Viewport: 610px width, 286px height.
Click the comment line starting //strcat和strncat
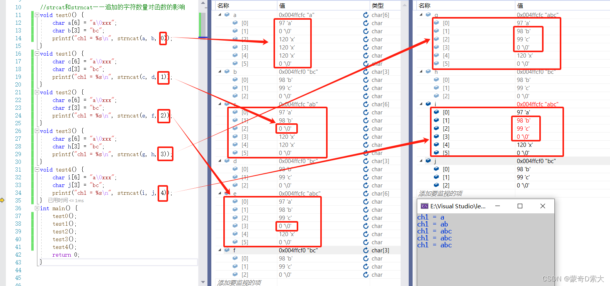pyautogui.click(x=112, y=7)
